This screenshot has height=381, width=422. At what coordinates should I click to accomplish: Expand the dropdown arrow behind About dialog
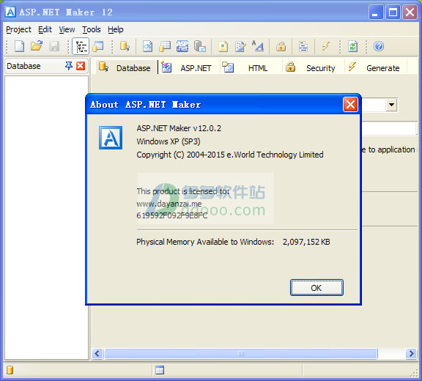pos(391,105)
